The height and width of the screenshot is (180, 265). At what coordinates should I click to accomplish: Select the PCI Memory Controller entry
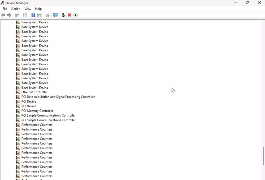pyautogui.click(x=37, y=111)
